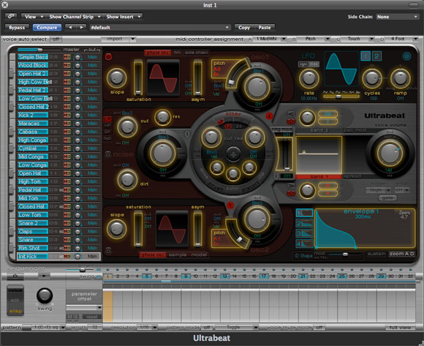The height and width of the screenshot is (346, 424).
Task: Toggle pattern mode off switch
Action: click(207, 327)
